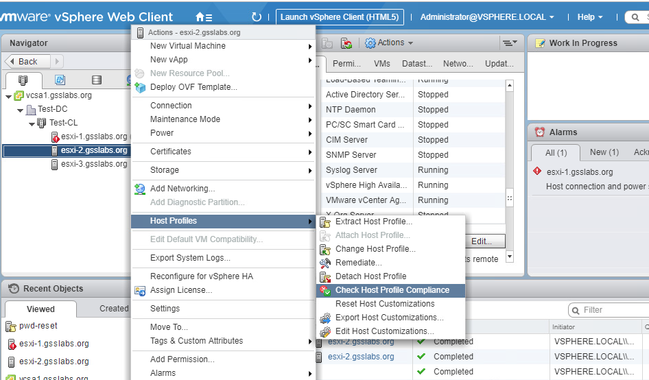Open the Administrator@VSPHERE.LOCAL dropdown
Viewport: 649px width, 380px height.
click(x=487, y=17)
